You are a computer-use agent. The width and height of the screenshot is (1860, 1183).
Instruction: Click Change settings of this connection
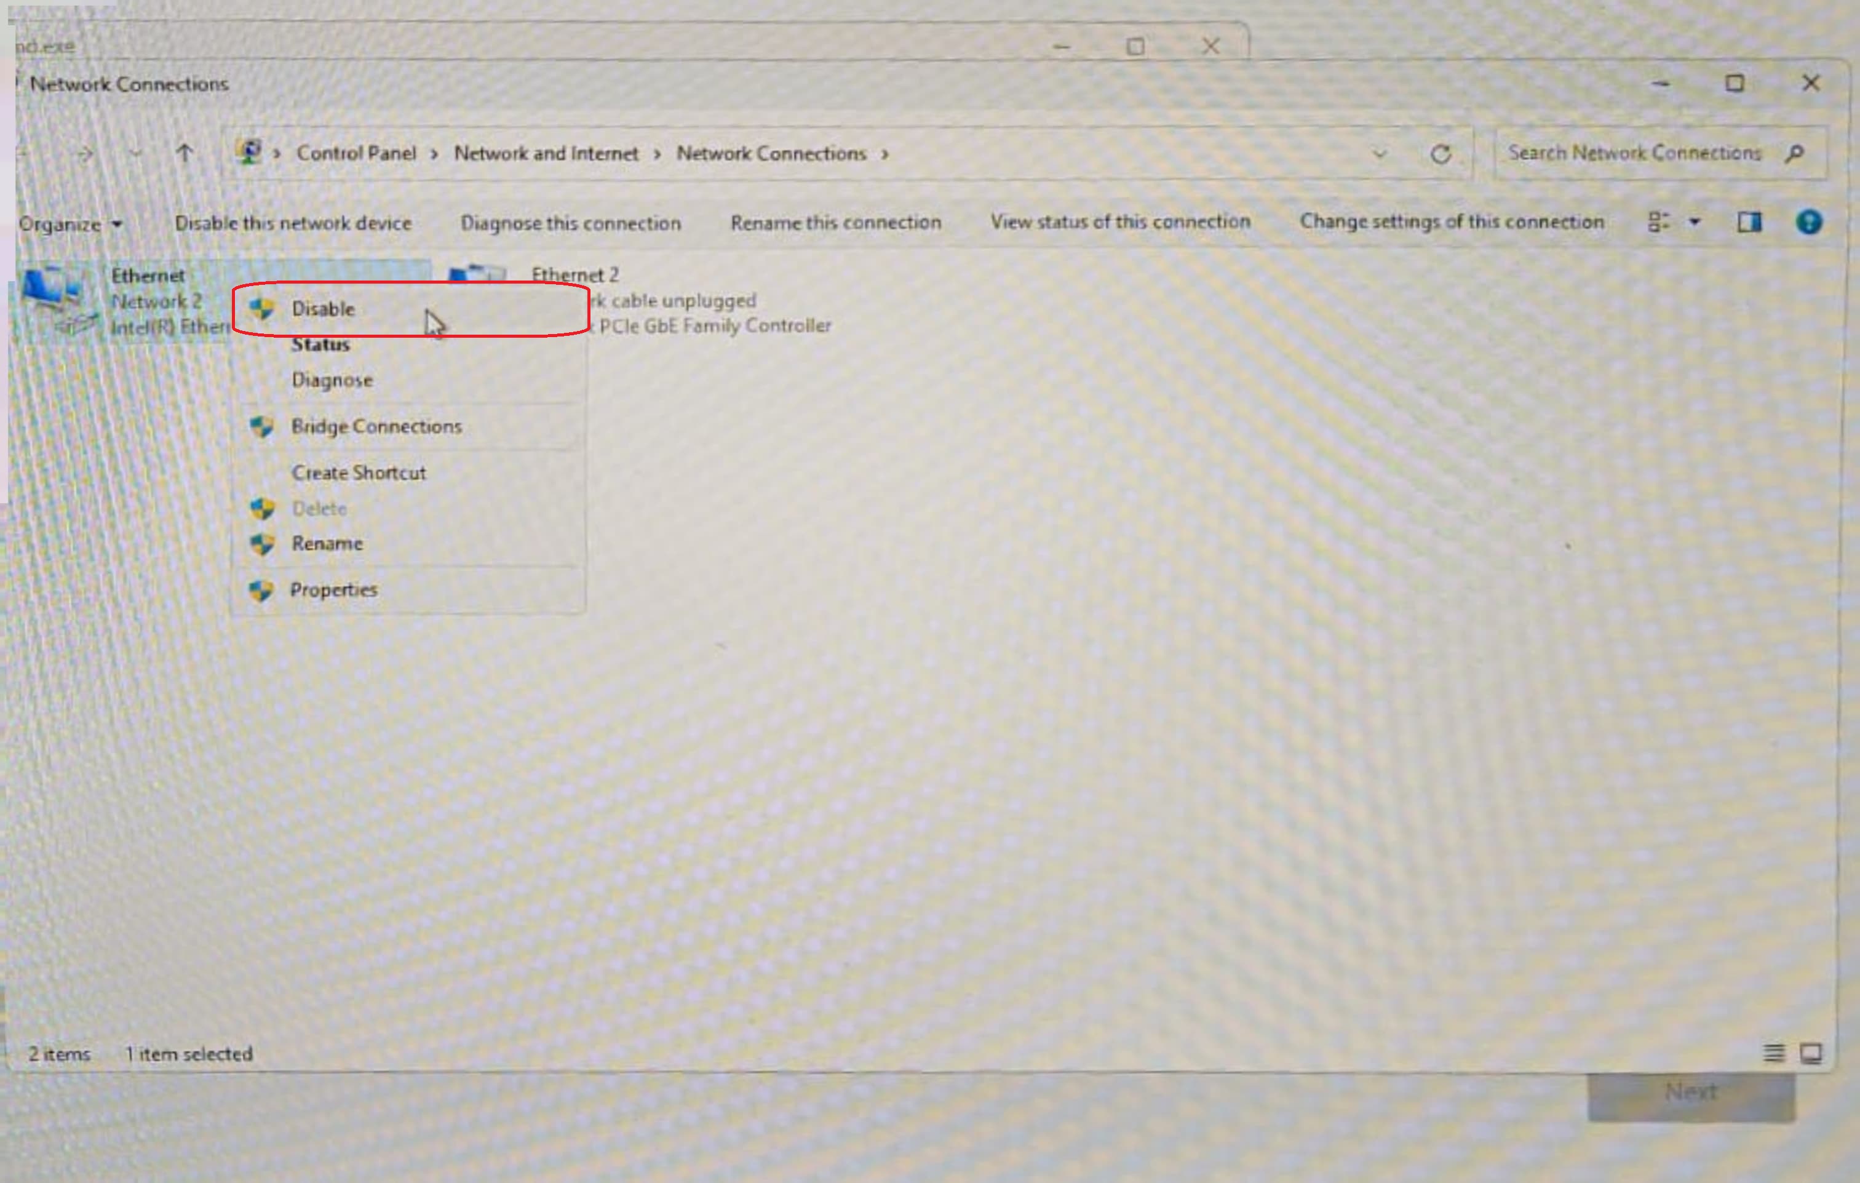pyautogui.click(x=1452, y=221)
